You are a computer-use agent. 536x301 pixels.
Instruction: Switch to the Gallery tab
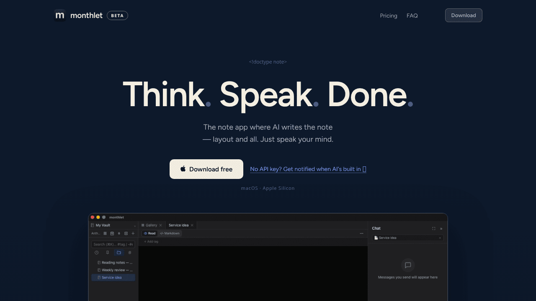152,225
